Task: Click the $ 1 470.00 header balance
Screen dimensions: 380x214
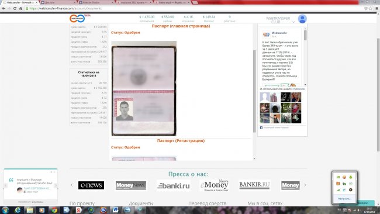Action: click(x=147, y=17)
